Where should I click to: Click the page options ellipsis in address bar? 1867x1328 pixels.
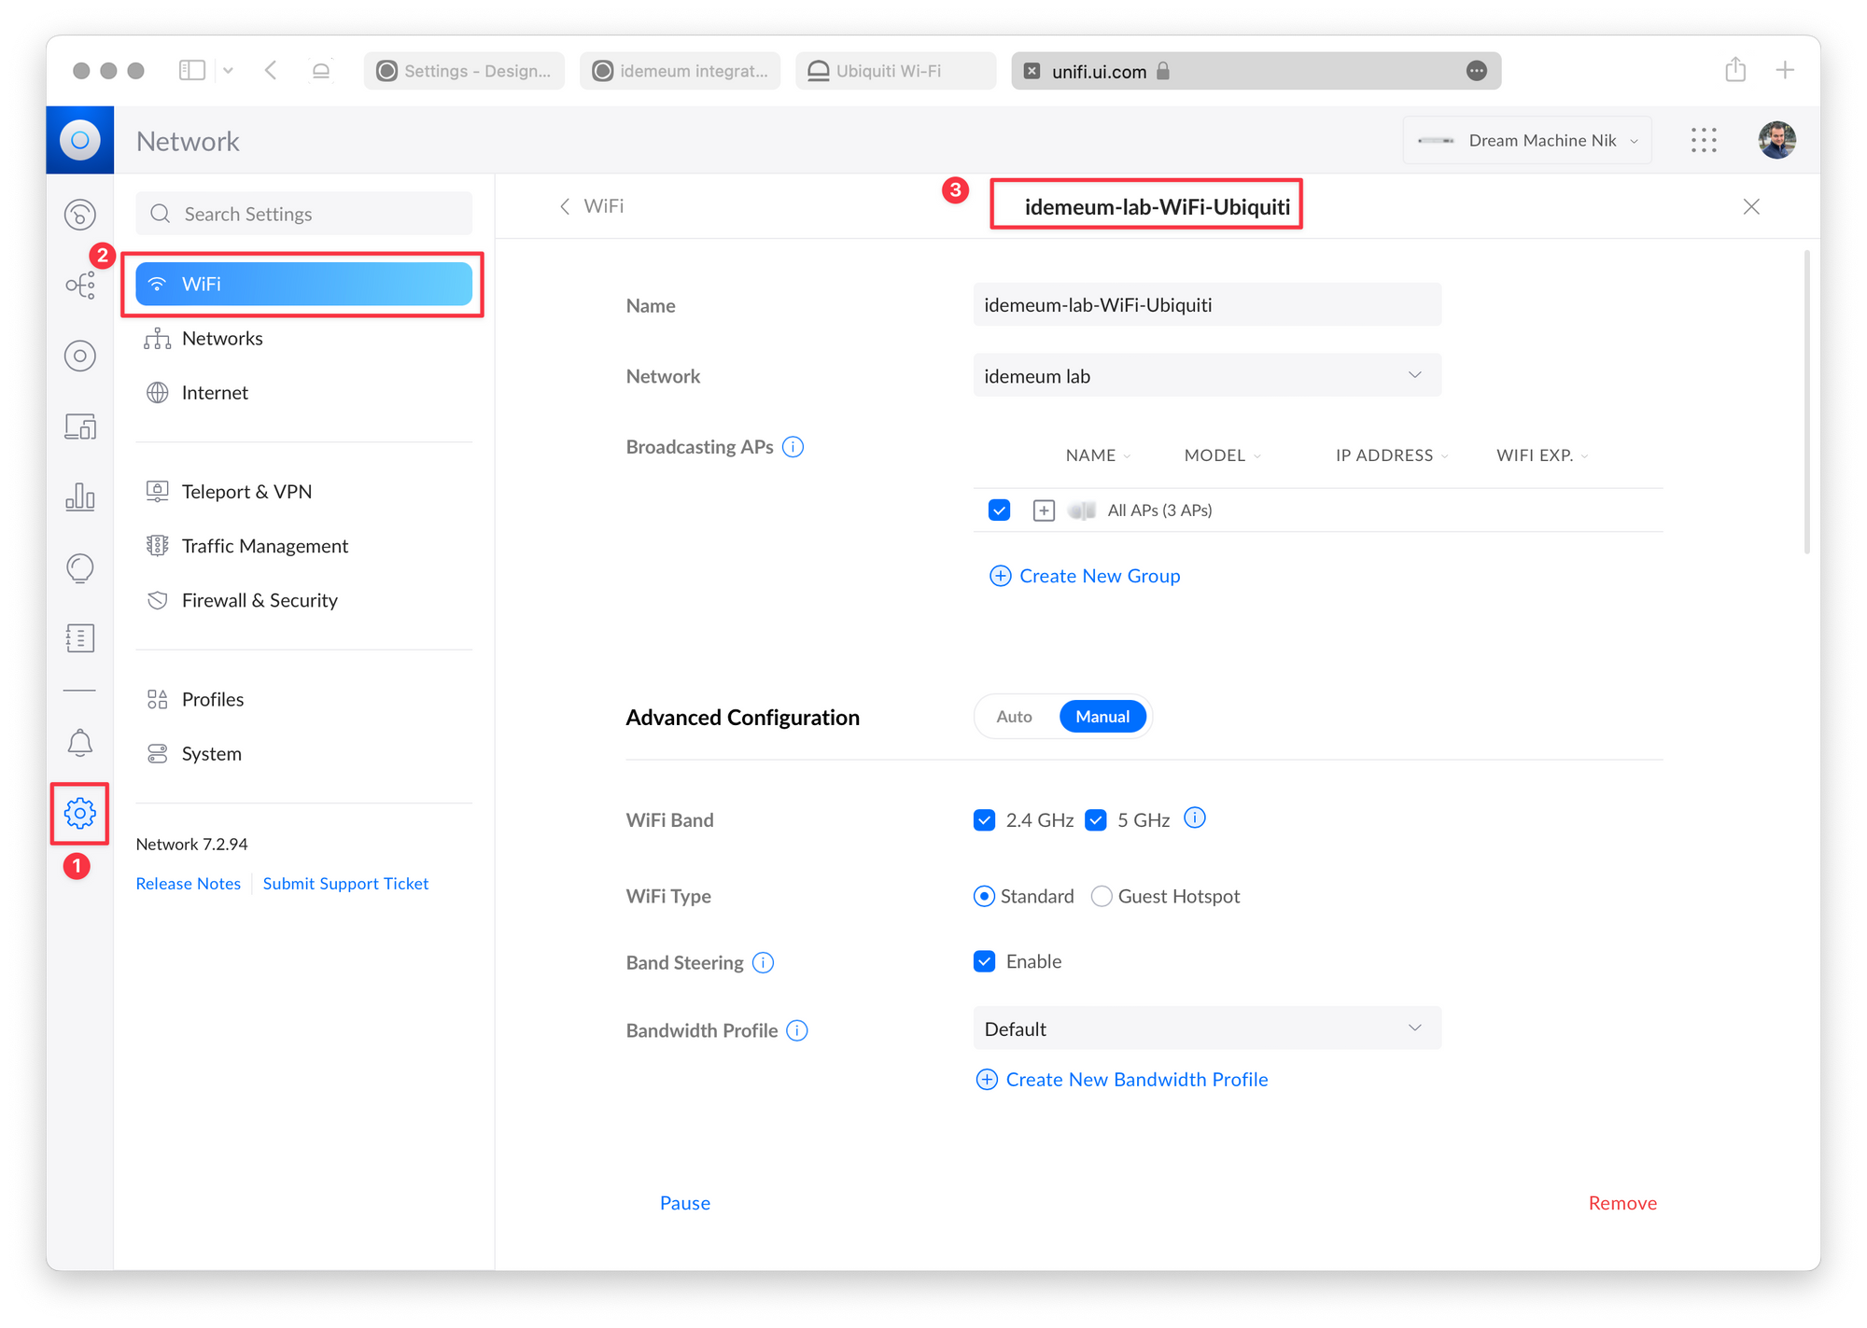(x=1476, y=71)
